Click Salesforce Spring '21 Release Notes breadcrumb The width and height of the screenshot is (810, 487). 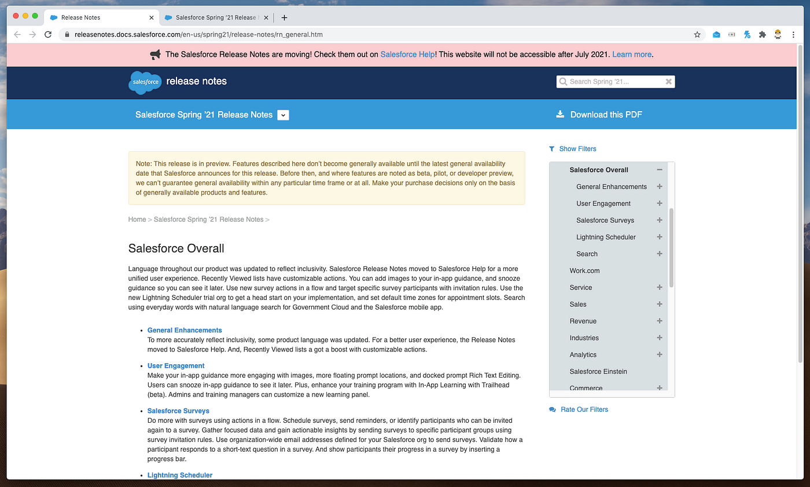(x=208, y=219)
